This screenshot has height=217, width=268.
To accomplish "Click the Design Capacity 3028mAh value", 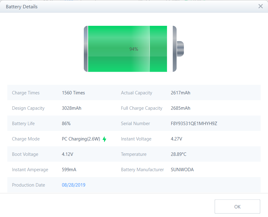I will click(72, 108).
